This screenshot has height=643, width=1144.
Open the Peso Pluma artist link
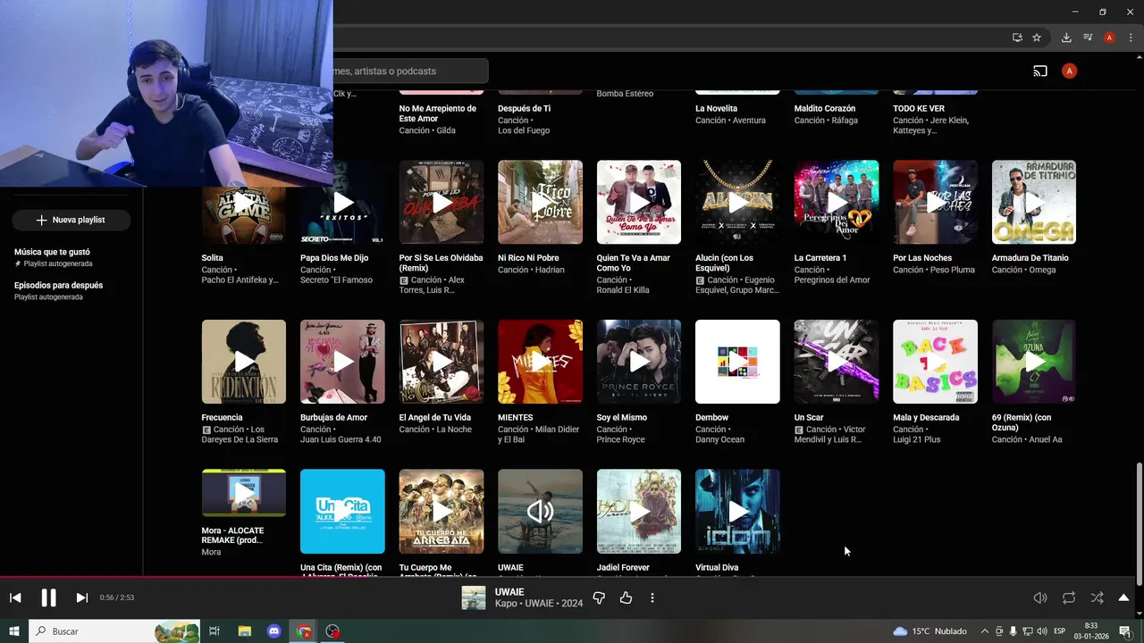[x=952, y=270]
